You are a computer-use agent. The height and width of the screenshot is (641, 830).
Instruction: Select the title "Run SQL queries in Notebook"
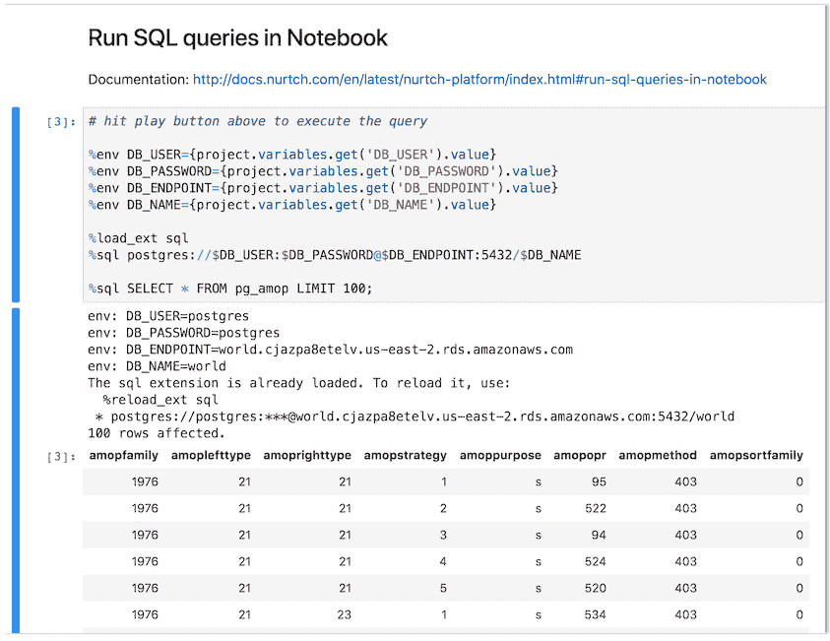point(237,37)
